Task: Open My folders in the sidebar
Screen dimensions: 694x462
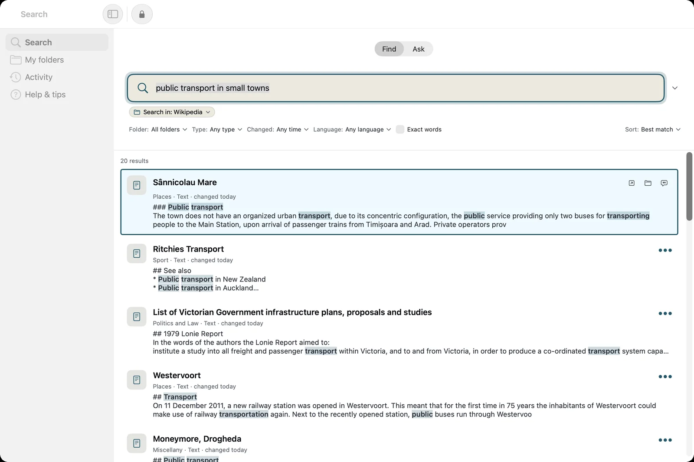Action: pyautogui.click(x=57, y=60)
